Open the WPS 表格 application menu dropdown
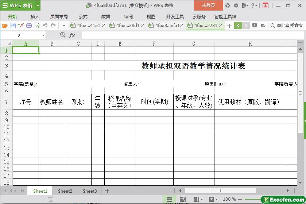The height and width of the screenshot is (204, 306). click(x=38, y=5)
